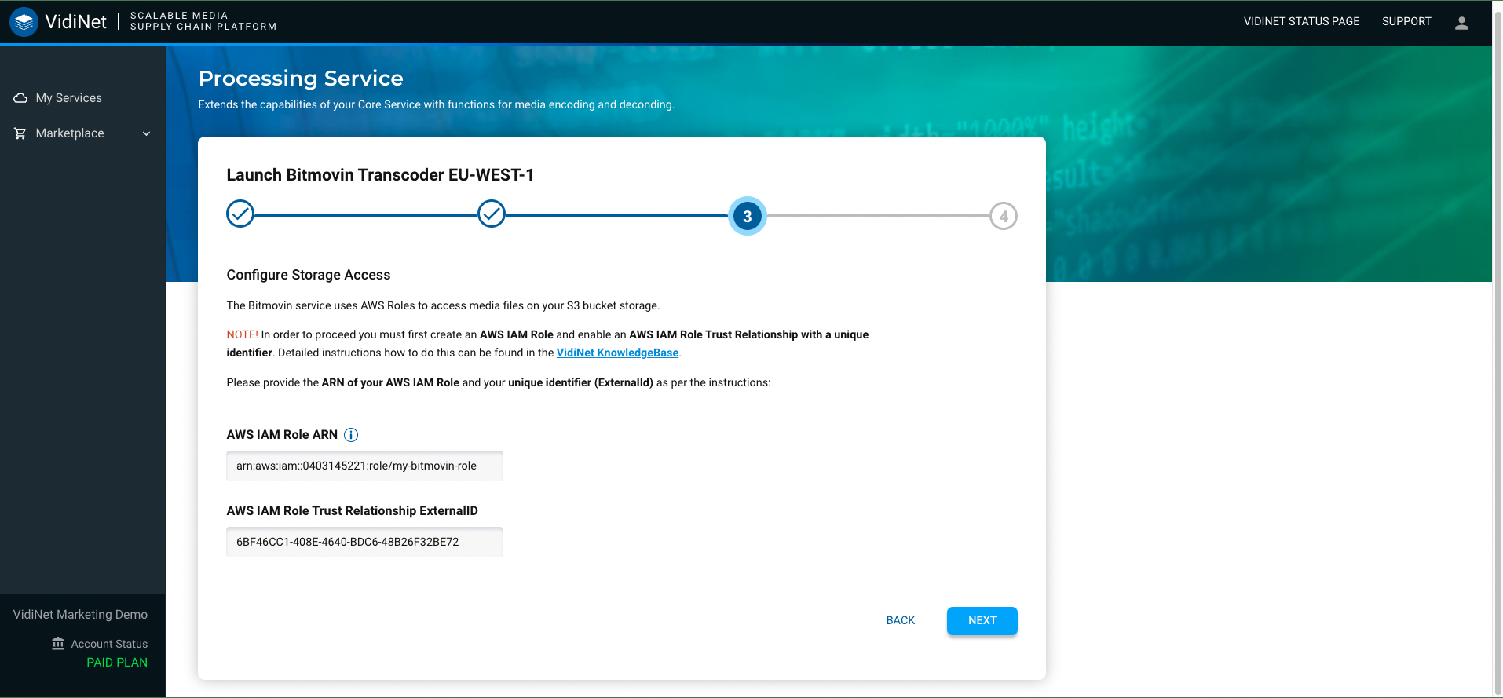Open Marketplace menu item
Image resolution: width=1503 pixels, height=698 pixels.
[70, 133]
